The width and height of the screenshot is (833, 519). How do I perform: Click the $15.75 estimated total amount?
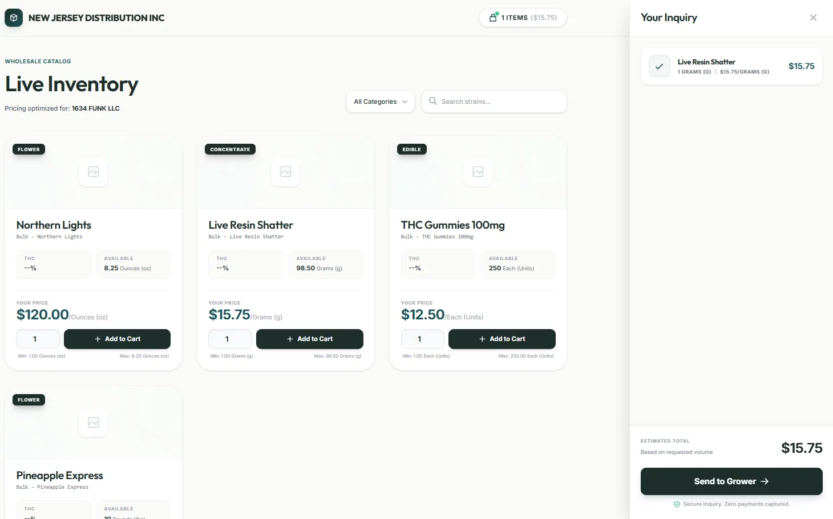click(802, 448)
